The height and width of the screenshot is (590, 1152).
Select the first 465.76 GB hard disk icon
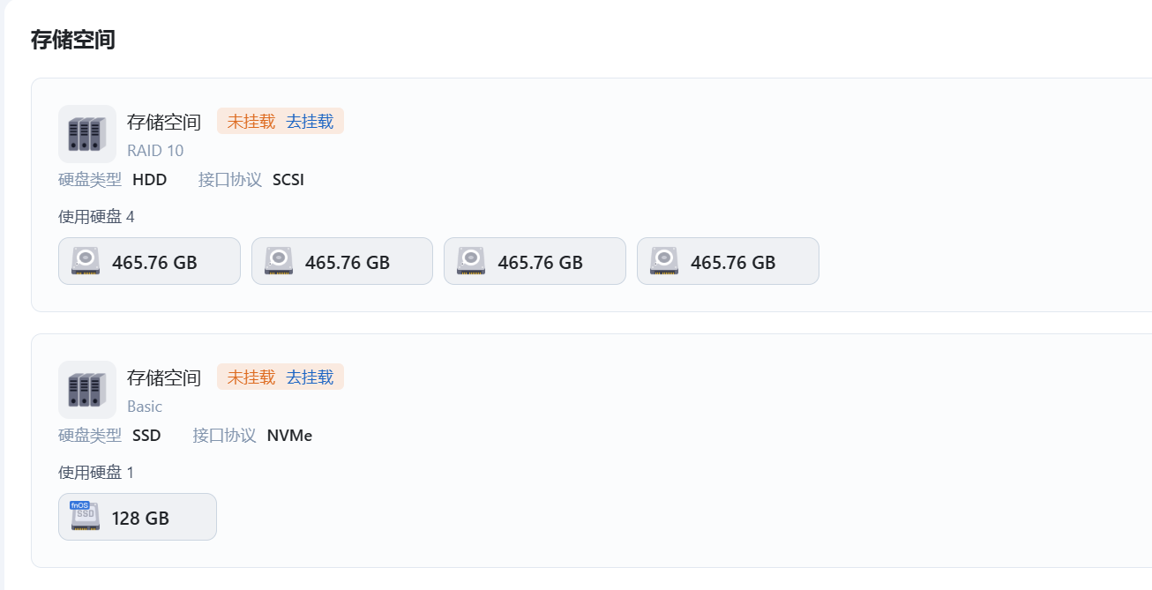[86, 261]
